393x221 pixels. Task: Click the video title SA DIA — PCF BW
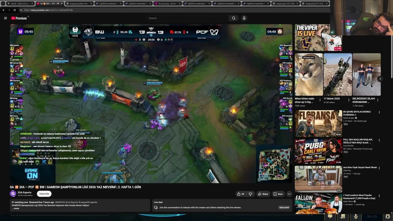[x=75, y=187]
